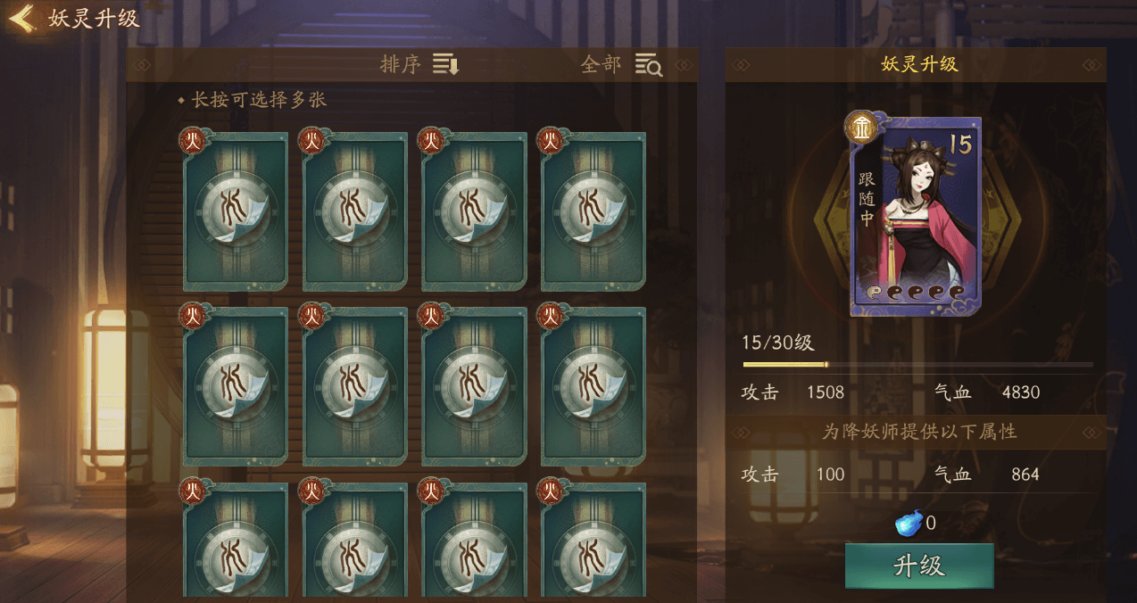Select the second fire card in top row
This screenshot has width=1137, height=603.
pyautogui.click(x=355, y=212)
